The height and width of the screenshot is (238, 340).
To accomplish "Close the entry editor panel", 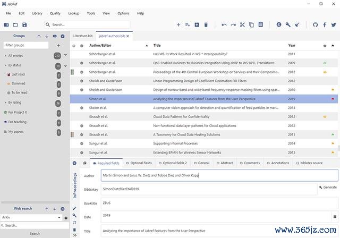I will [74, 163].
